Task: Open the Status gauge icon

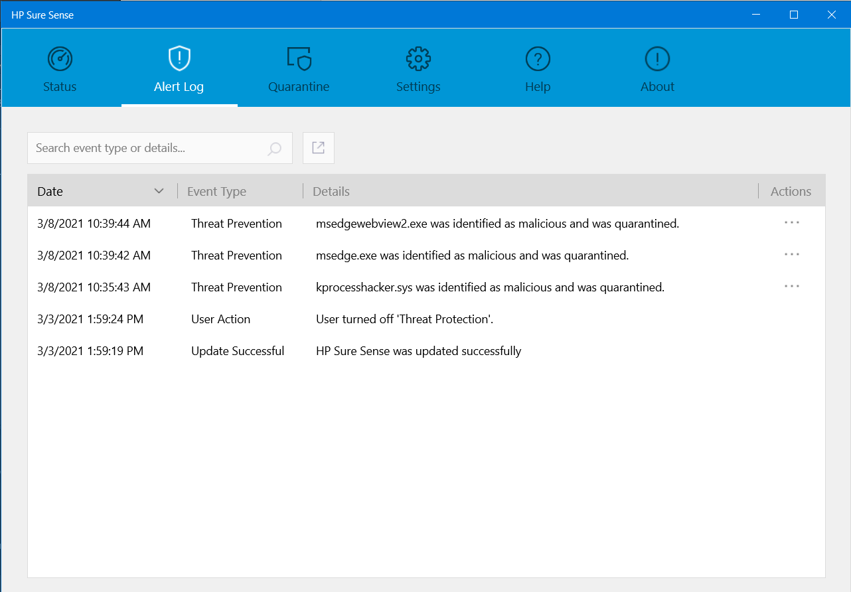Action: click(60, 58)
